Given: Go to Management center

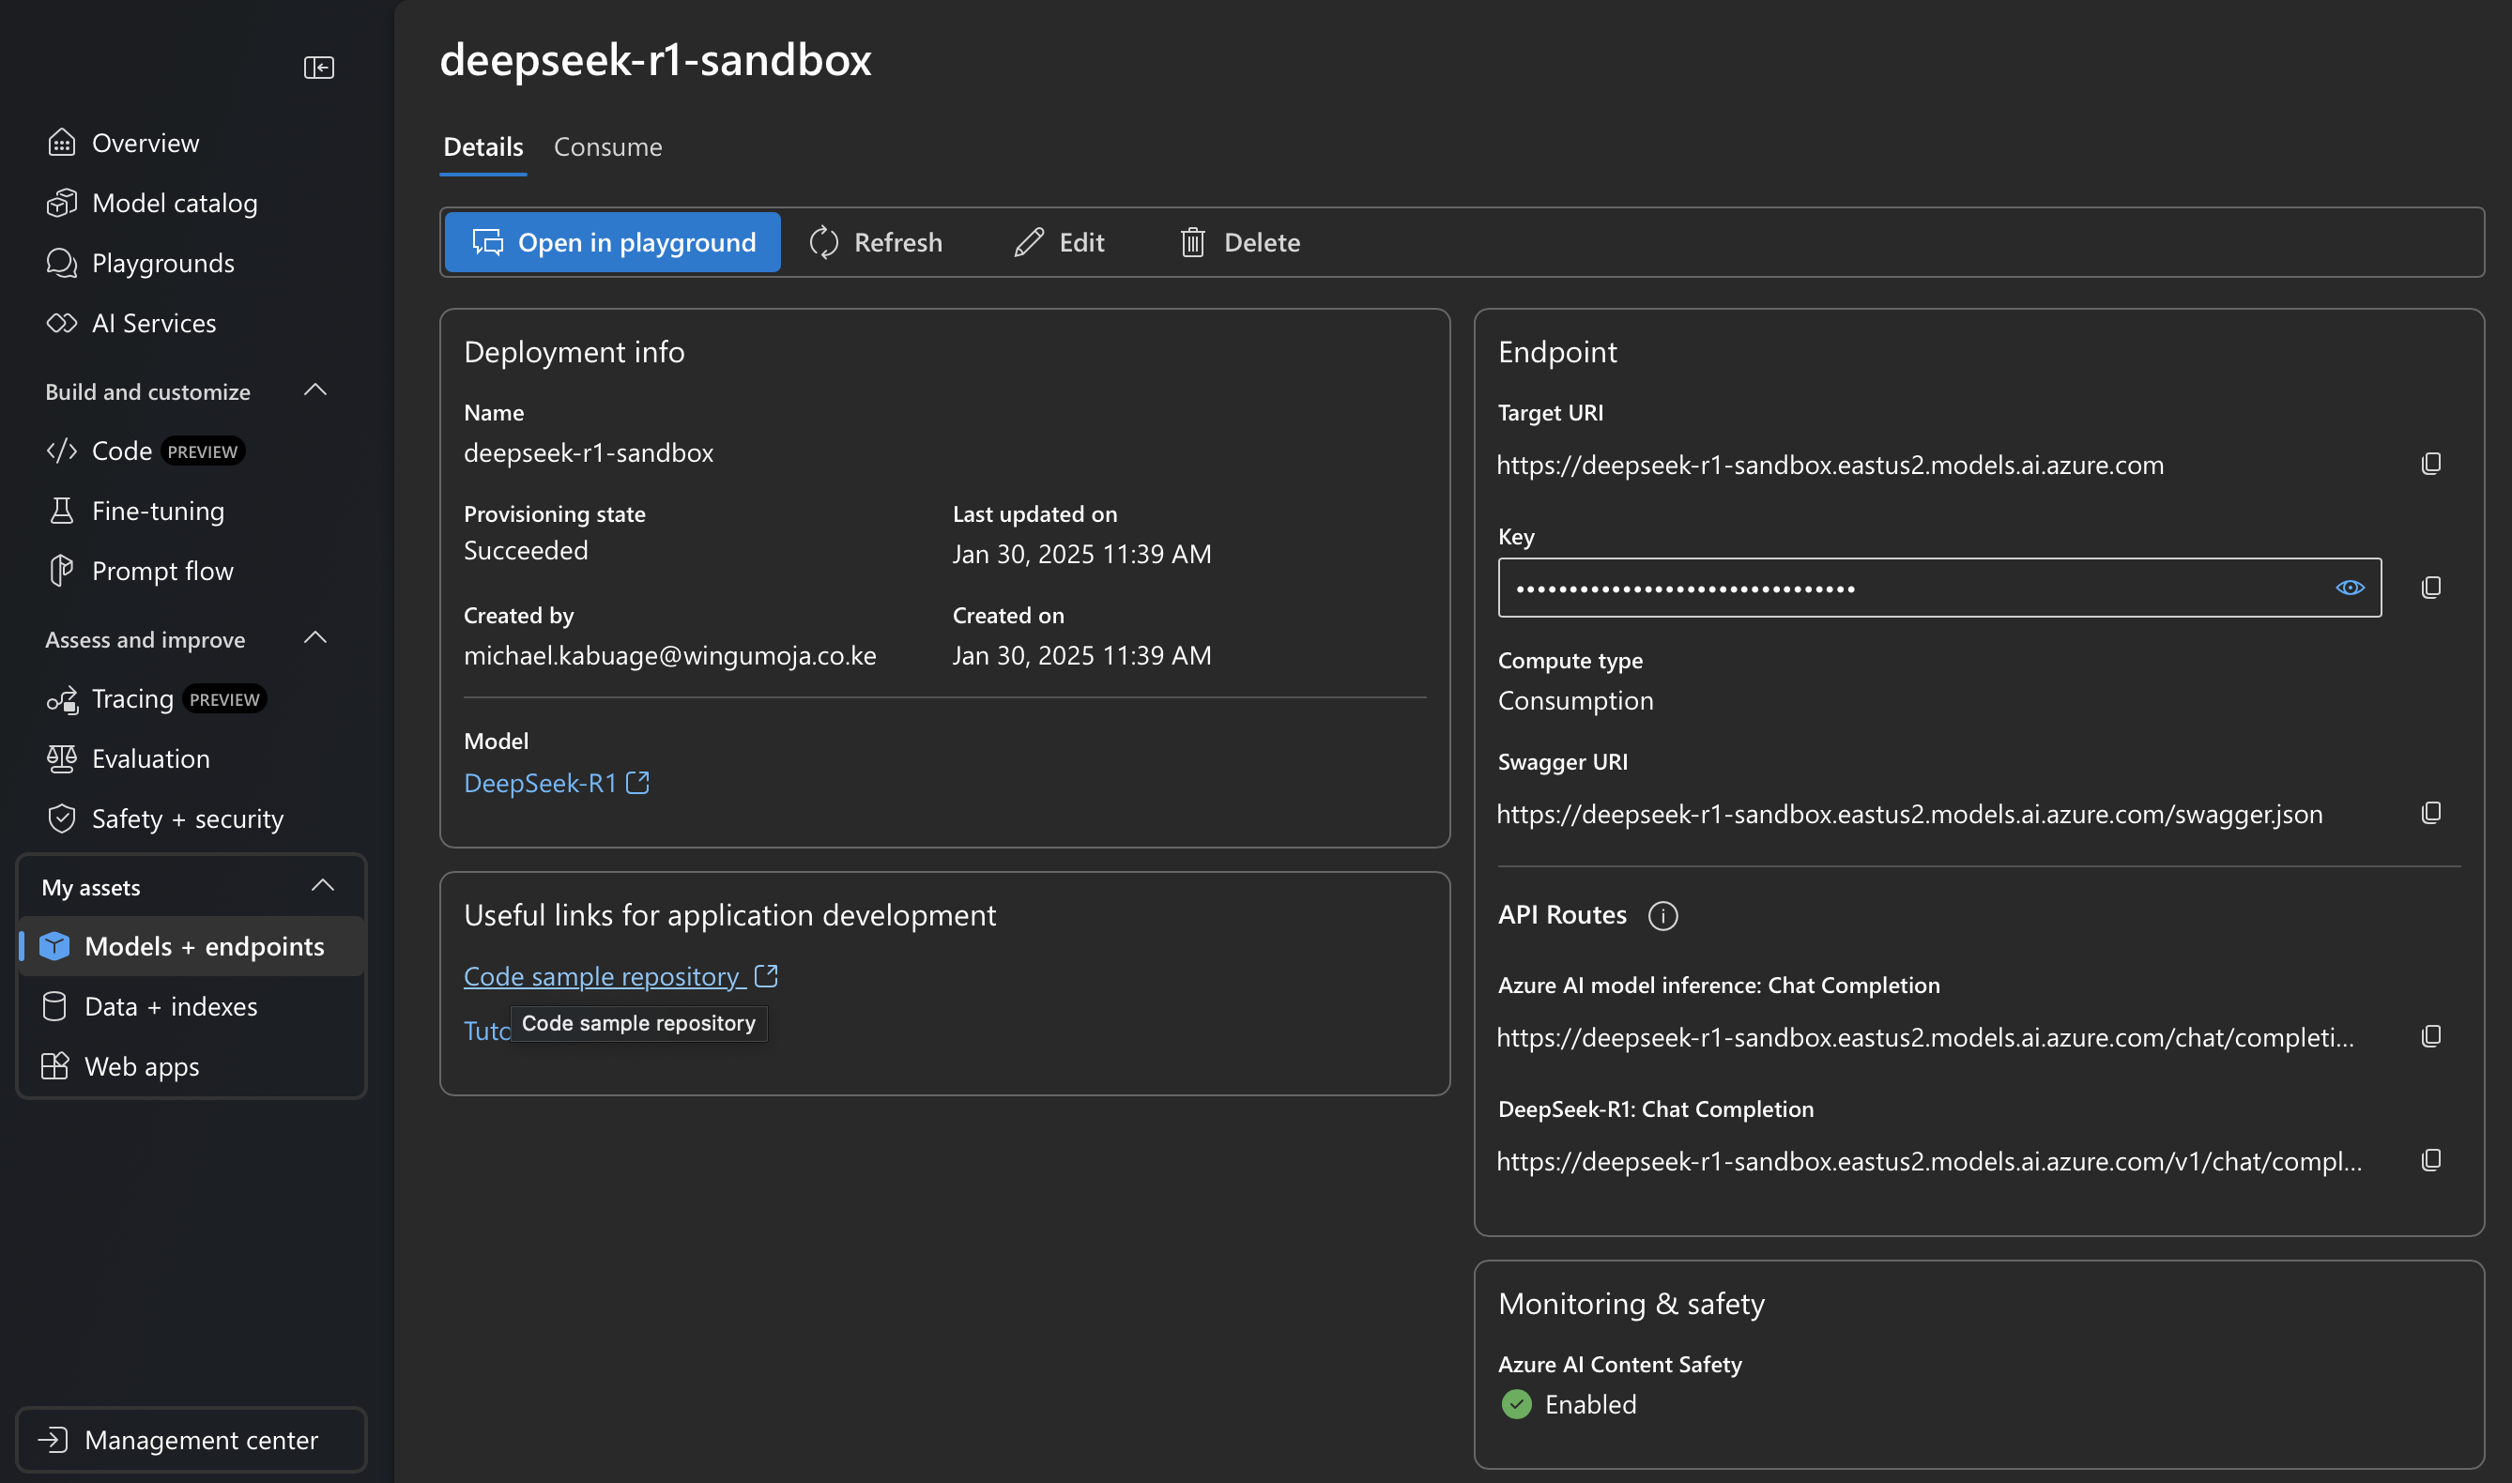Looking at the screenshot, I should (x=191, y=1440).
